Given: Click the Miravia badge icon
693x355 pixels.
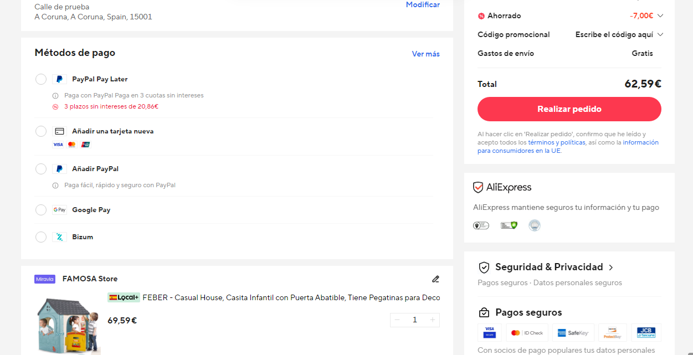Looking at the screenshot, I should coord(45,279).
